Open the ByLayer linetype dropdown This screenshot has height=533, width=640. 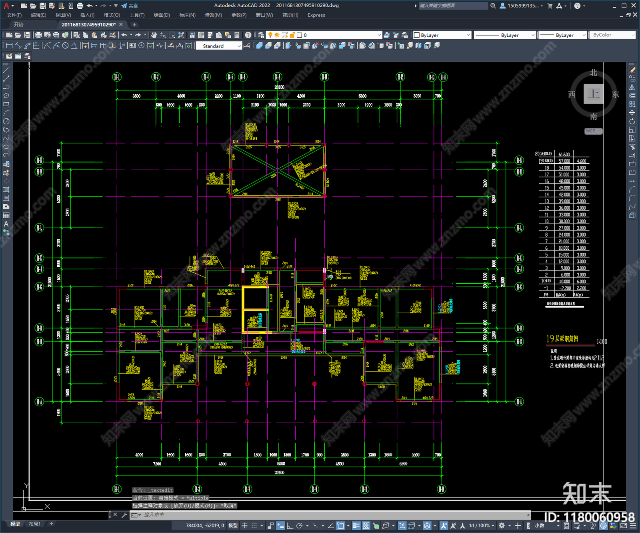click(505, 35)
